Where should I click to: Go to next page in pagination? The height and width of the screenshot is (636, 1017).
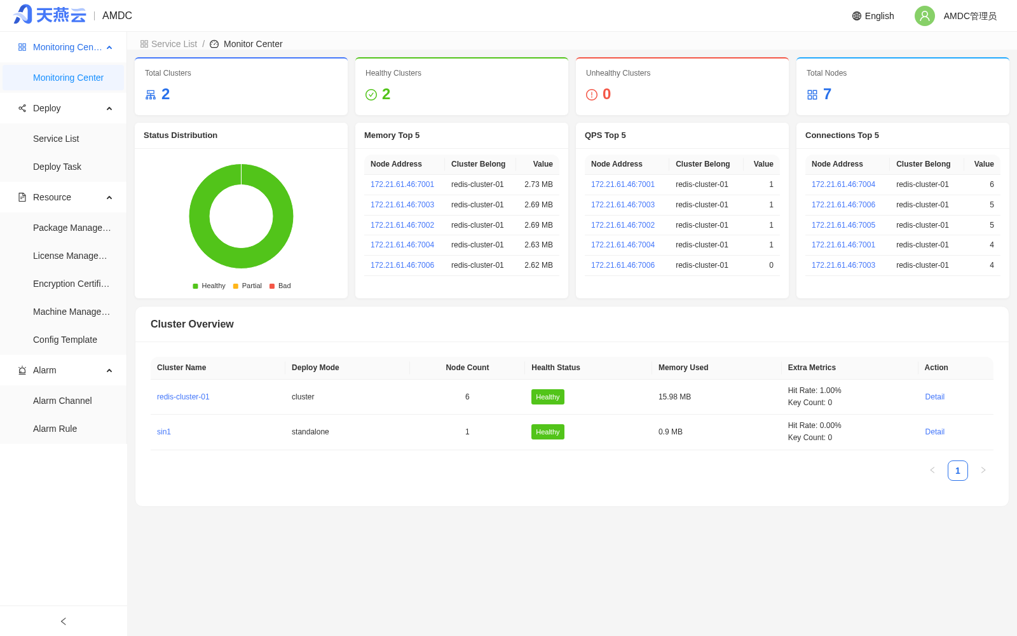coord(983,471)
